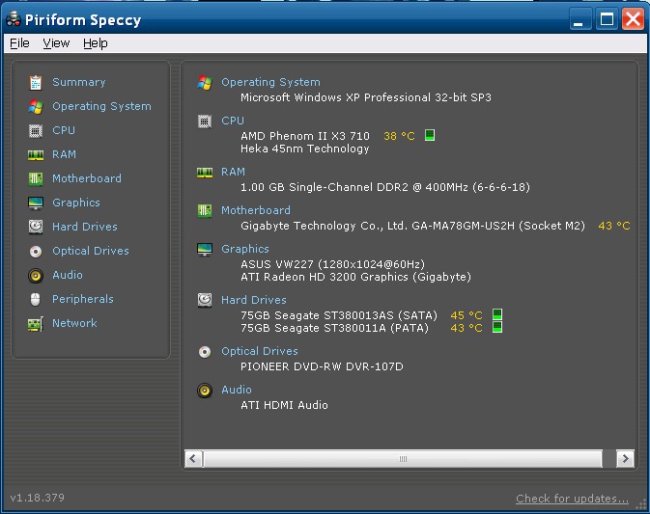Open Motherboard icon in the sidebar
650x514 pixels.
tap(36, 178)
